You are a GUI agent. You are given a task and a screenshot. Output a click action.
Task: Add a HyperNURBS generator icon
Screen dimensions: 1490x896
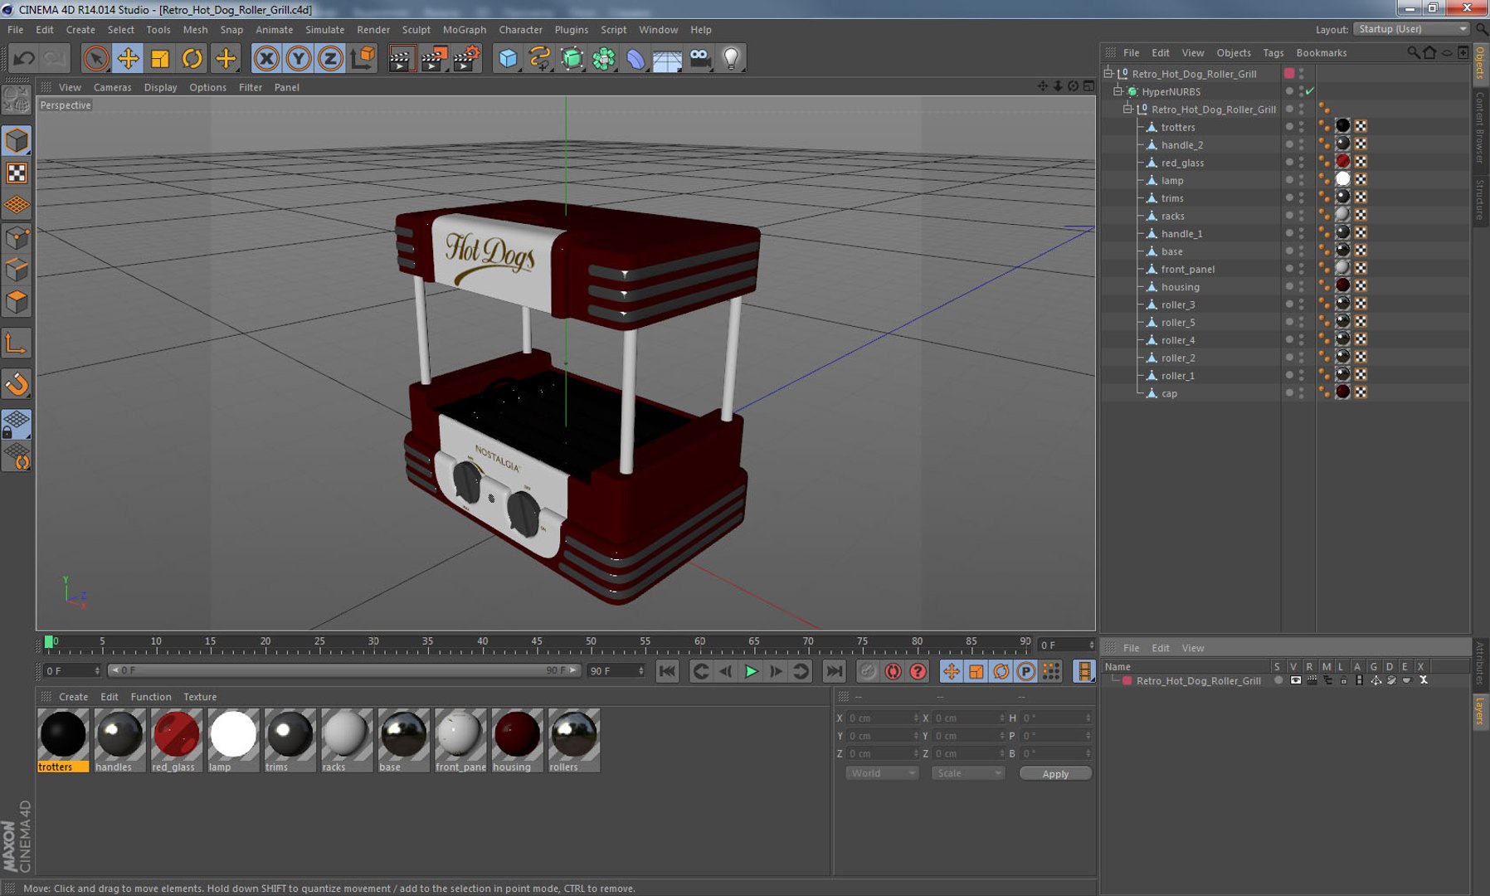tap(572, 58)
